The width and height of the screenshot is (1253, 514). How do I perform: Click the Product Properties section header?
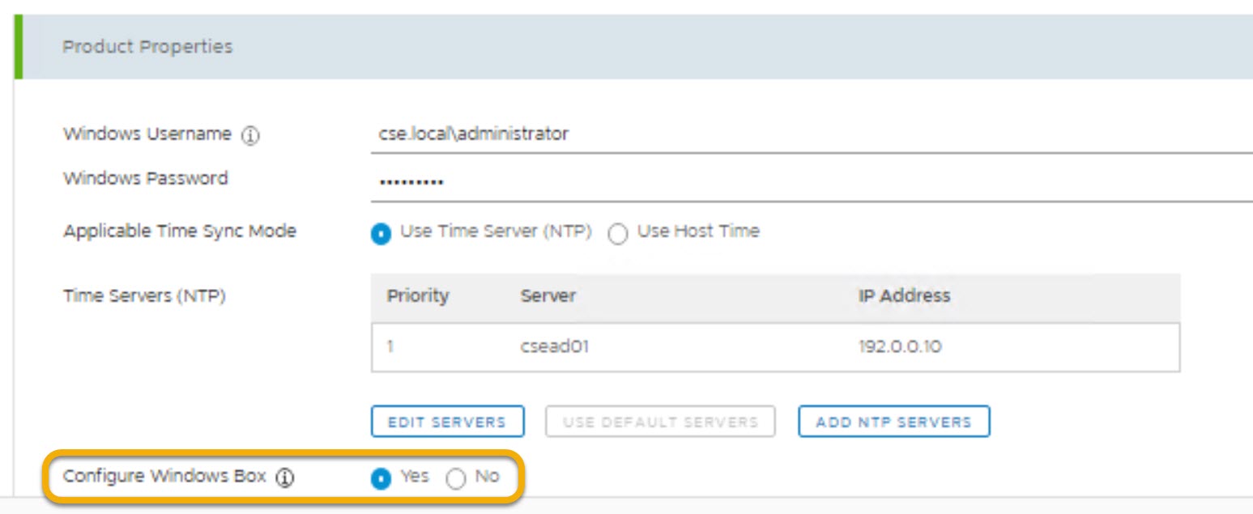pyautogui.click(x=147, y=47)
